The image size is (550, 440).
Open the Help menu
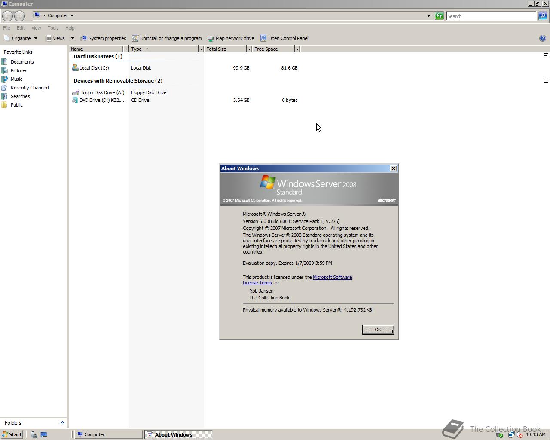(x=70, y=28)
